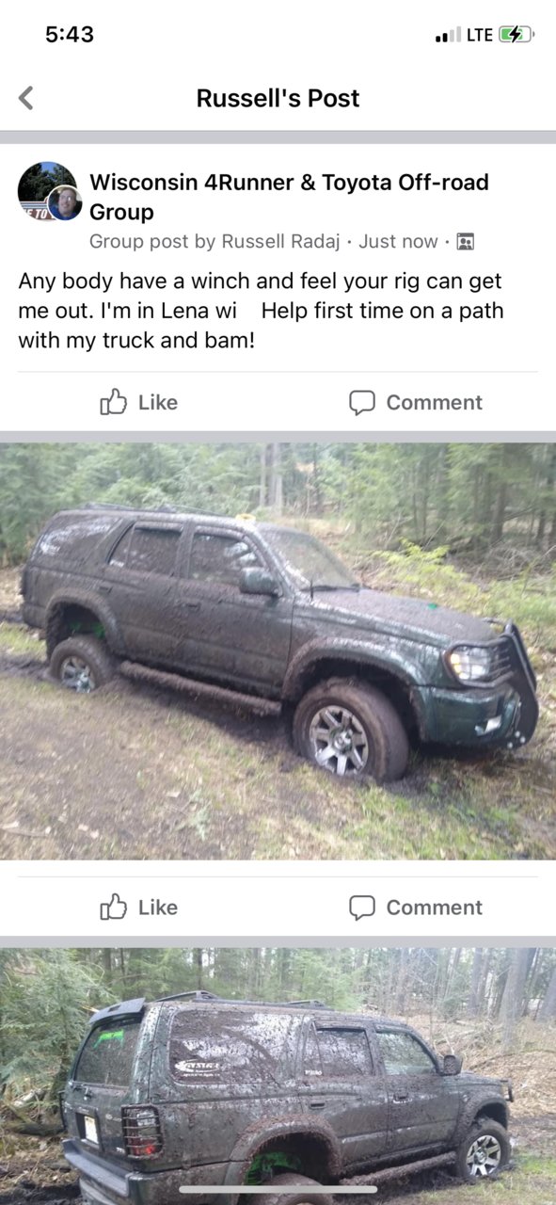The image size is (556, 1205).
Task: Open Wisconsin 4Runner & Toyota Off-road Group
Action: tap(289, 197)
